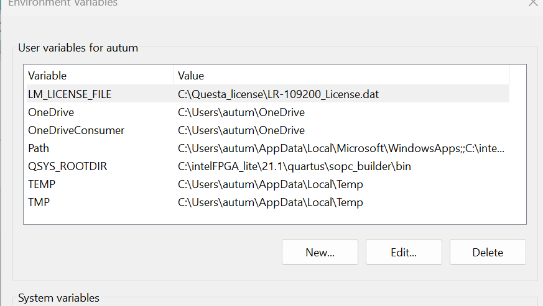Select the TMP variable name
The height and width of the screenshot is (306, 543).
tap(39, 202)
